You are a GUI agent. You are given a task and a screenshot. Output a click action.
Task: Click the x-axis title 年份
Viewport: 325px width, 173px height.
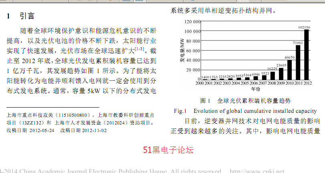256,89
